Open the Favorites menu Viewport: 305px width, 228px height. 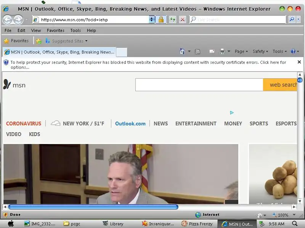[x=55, y=30]
